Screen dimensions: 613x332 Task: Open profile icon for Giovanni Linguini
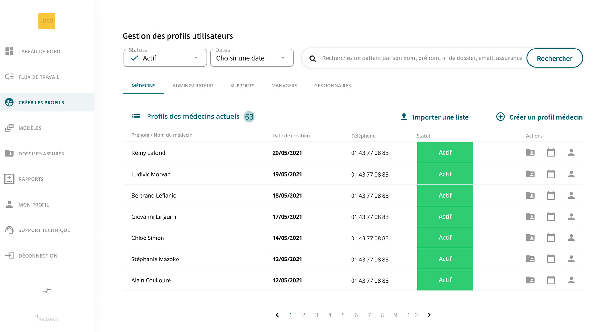pos(571,217)
